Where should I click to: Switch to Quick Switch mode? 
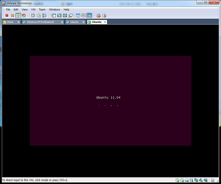(59, 15)
